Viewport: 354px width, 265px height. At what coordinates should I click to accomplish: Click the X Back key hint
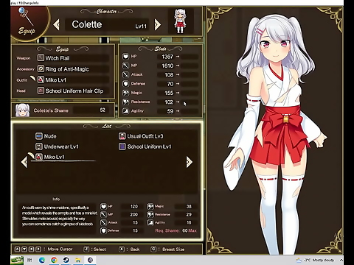pyautogui.click(x=129, y=250)
